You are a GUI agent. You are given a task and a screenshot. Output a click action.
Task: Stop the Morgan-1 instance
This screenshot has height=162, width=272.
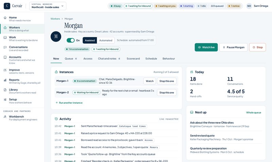[x=167, y=81]
